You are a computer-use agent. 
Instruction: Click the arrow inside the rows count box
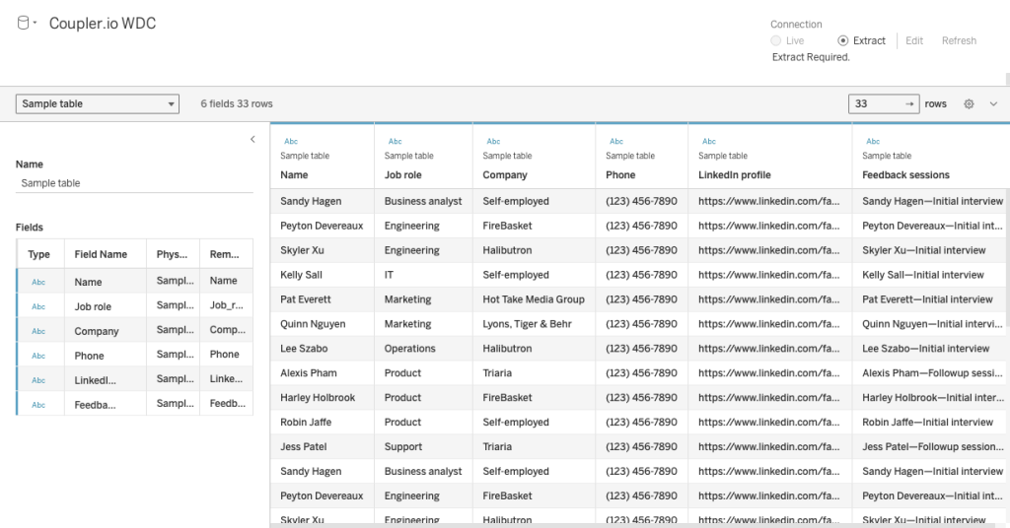coord(909,103)
